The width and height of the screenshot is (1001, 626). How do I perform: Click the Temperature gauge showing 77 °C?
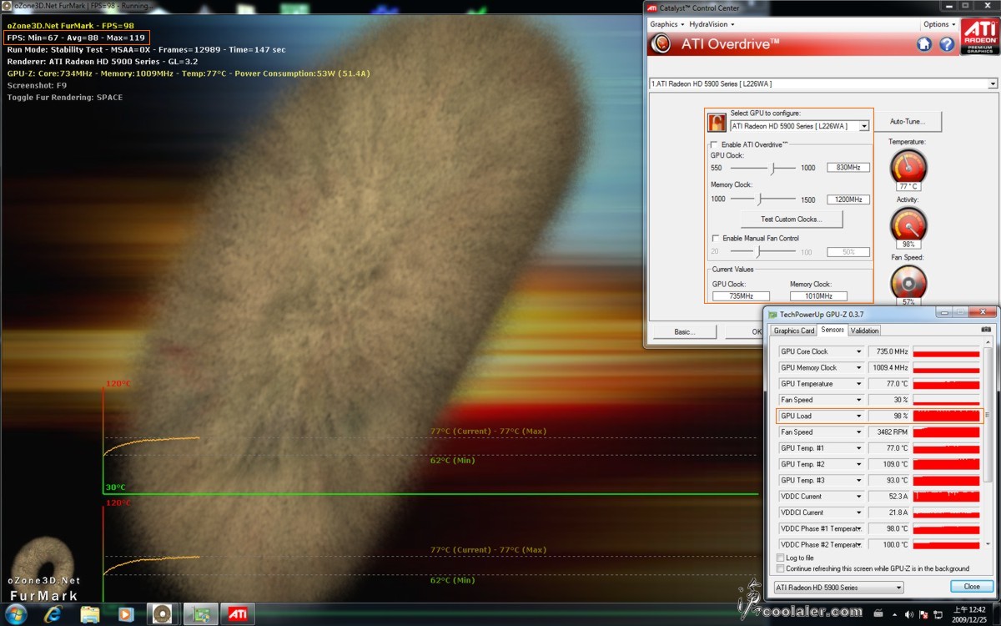pos(908,168)
